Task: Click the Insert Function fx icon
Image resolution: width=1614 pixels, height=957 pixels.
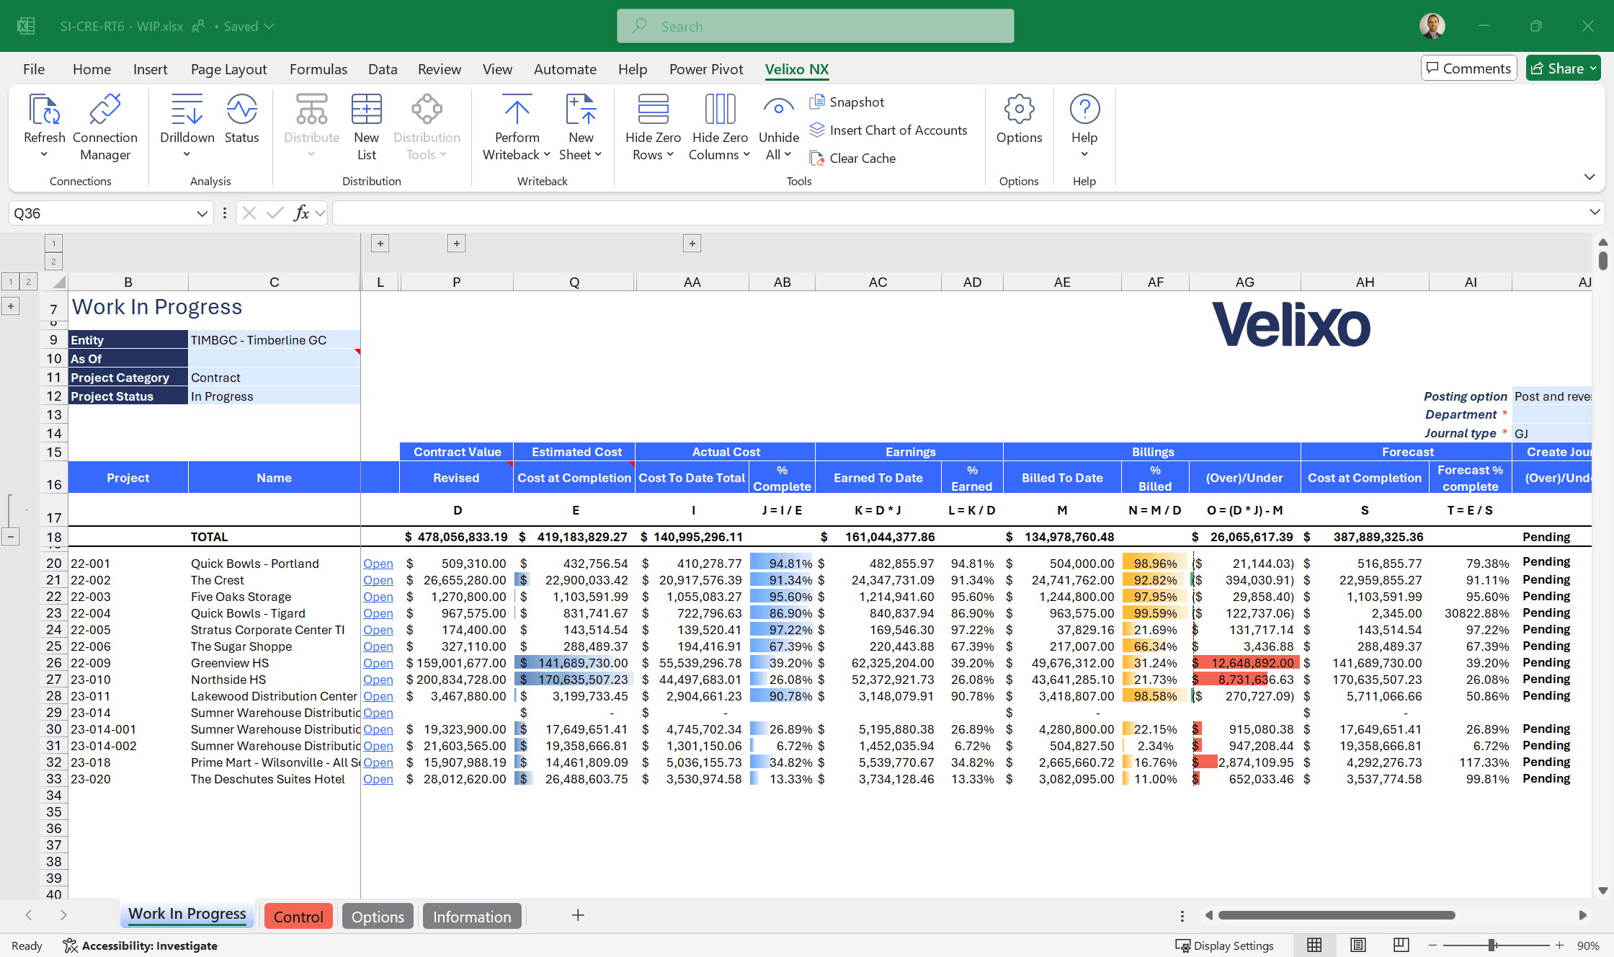Action: pos(302,213)
